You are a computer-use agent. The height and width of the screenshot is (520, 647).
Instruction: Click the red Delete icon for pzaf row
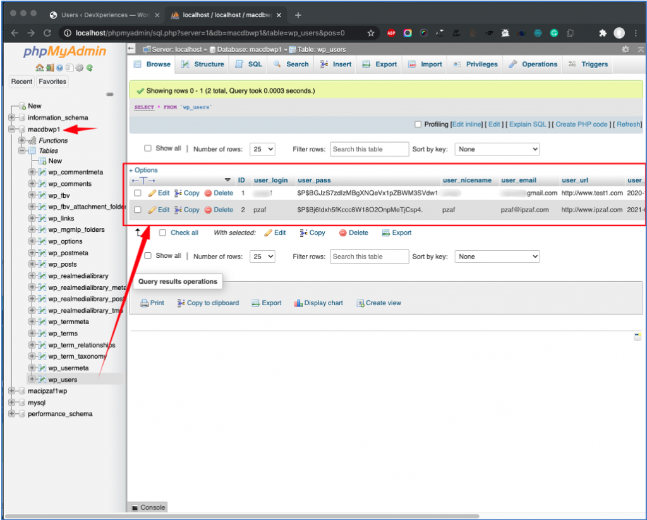(208, 210)
